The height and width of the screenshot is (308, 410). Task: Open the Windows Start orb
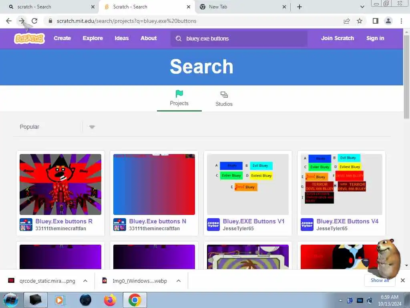pos(10,300)
